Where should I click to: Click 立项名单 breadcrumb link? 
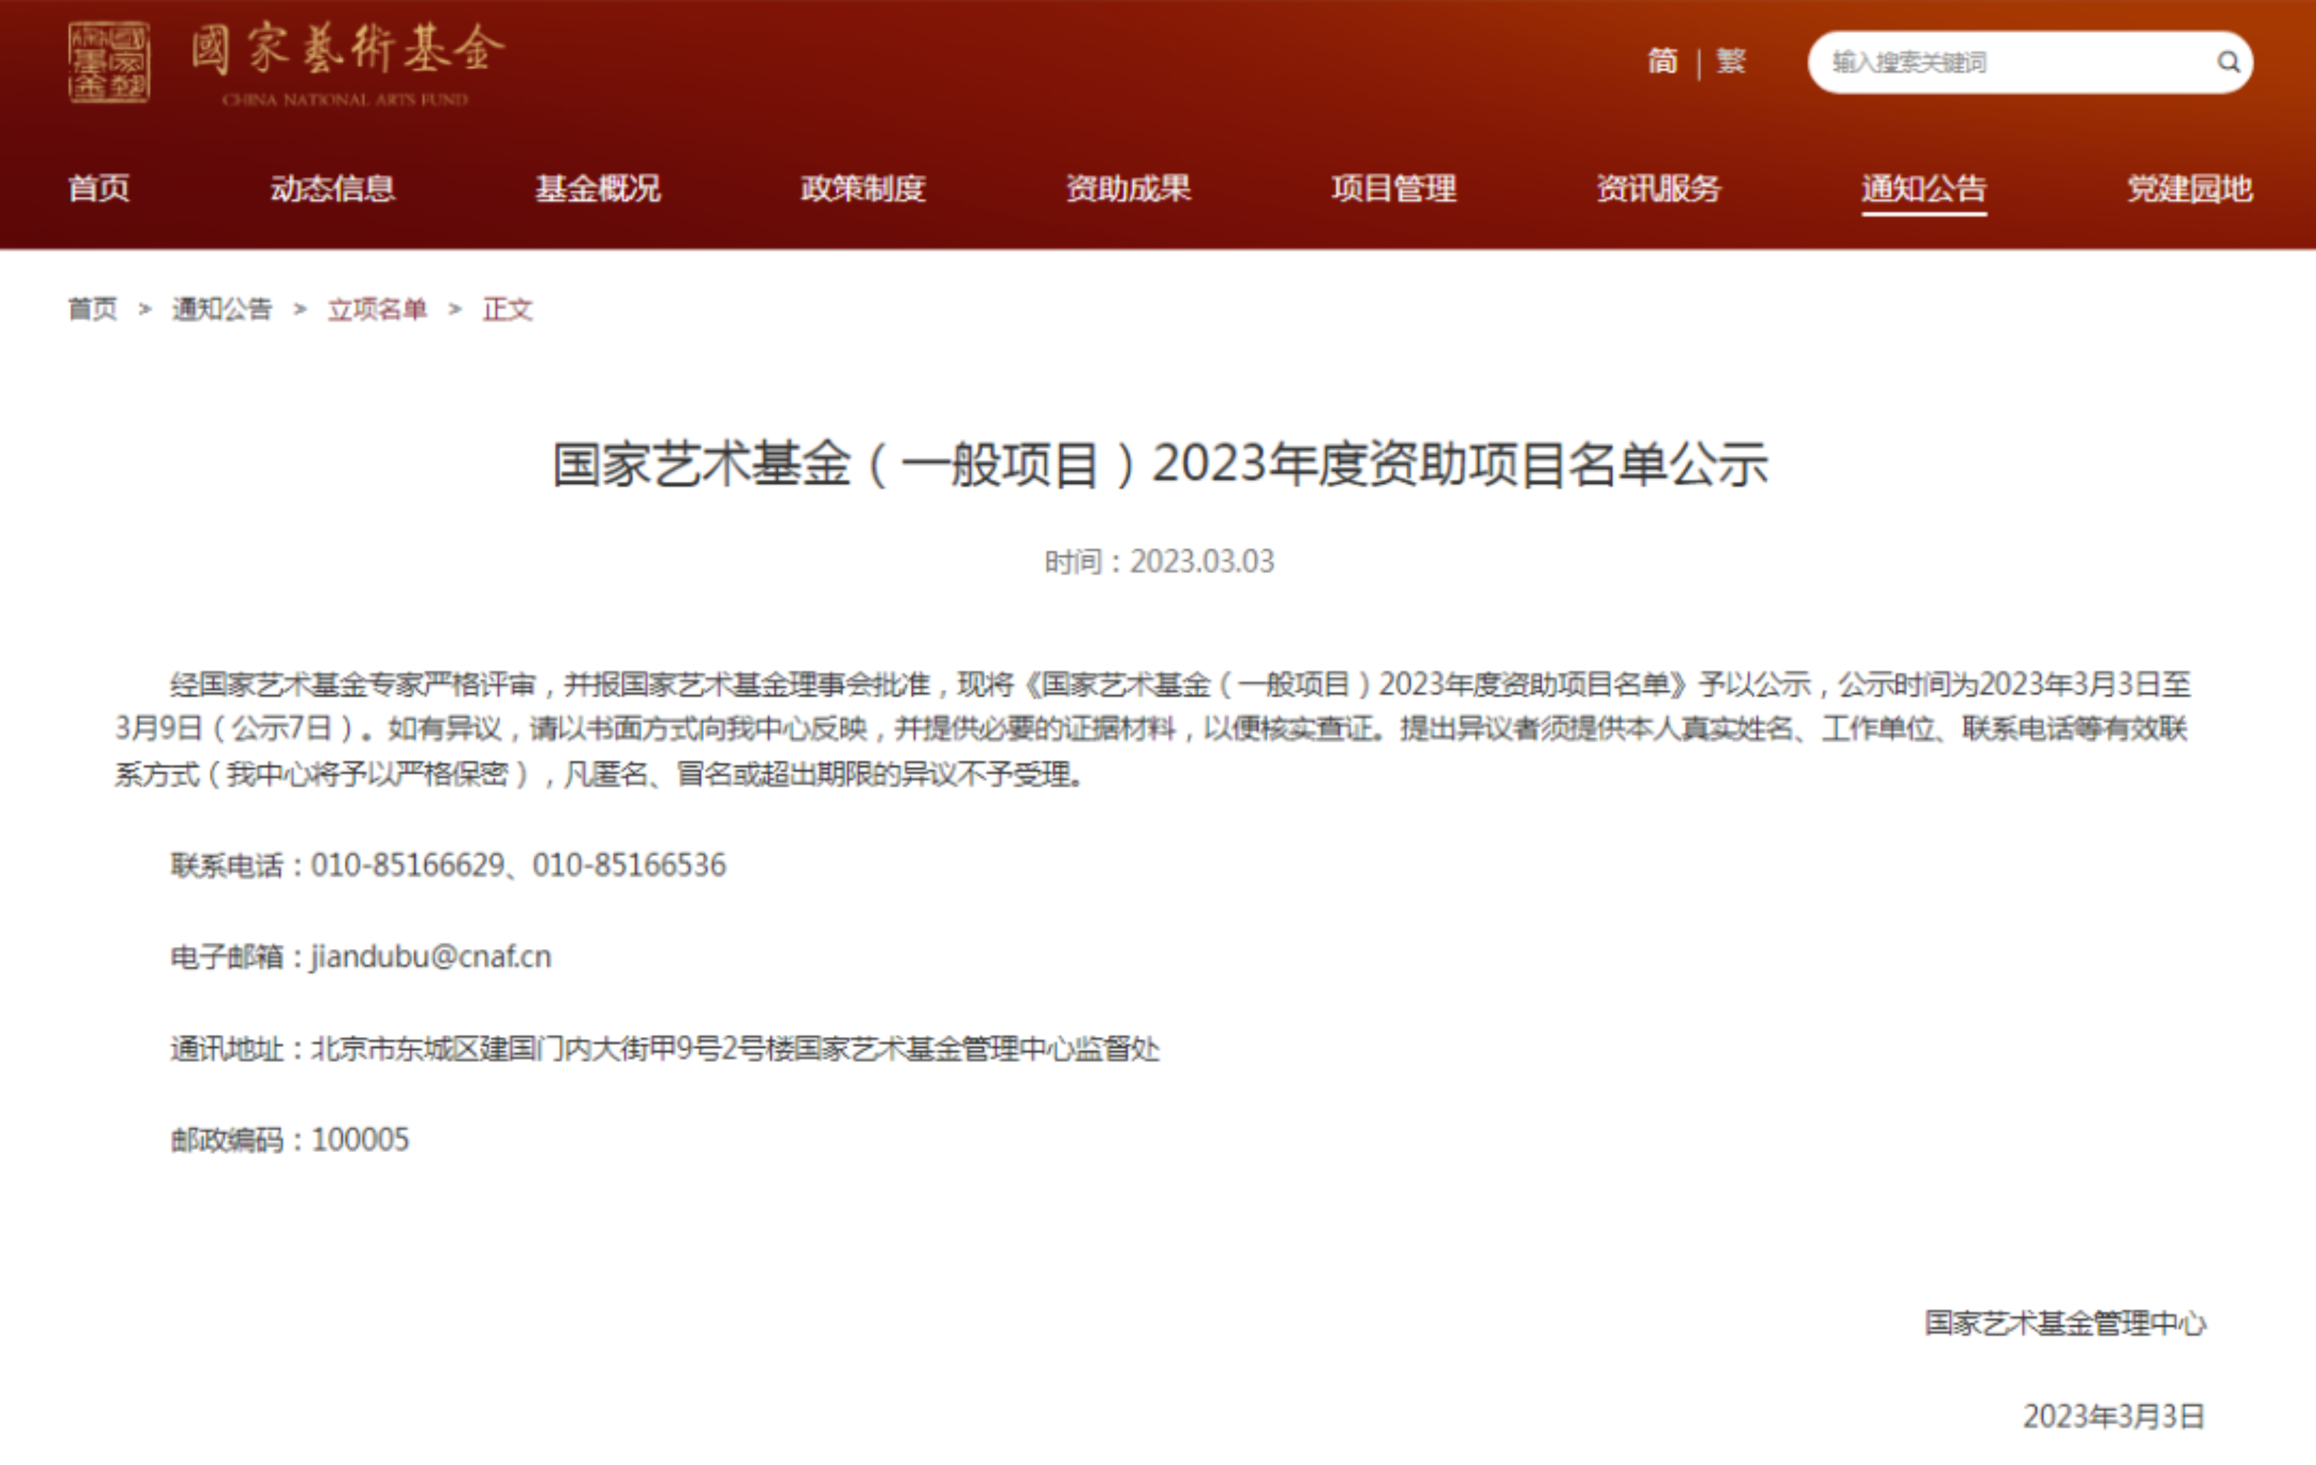(x=377, y=309)
